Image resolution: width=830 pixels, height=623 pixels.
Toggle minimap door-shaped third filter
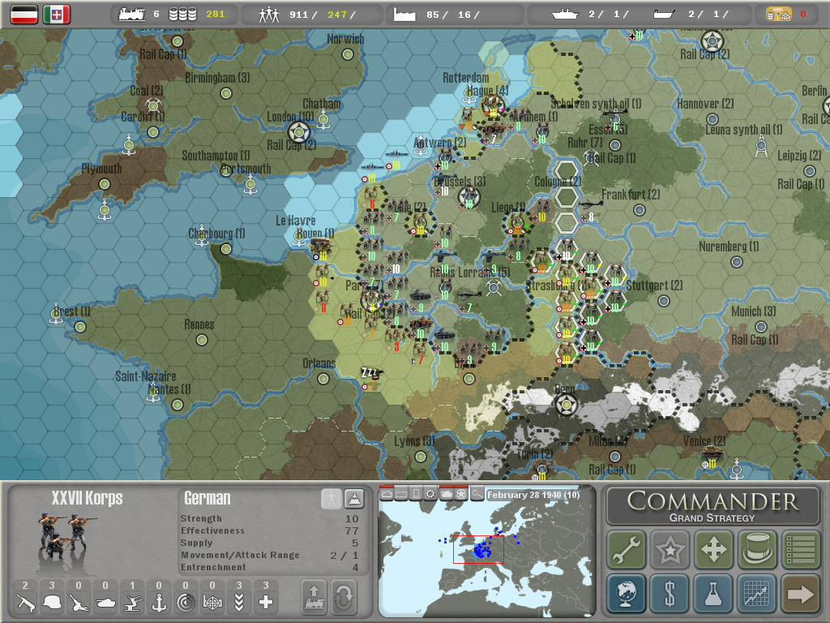(x=416, y=494)
